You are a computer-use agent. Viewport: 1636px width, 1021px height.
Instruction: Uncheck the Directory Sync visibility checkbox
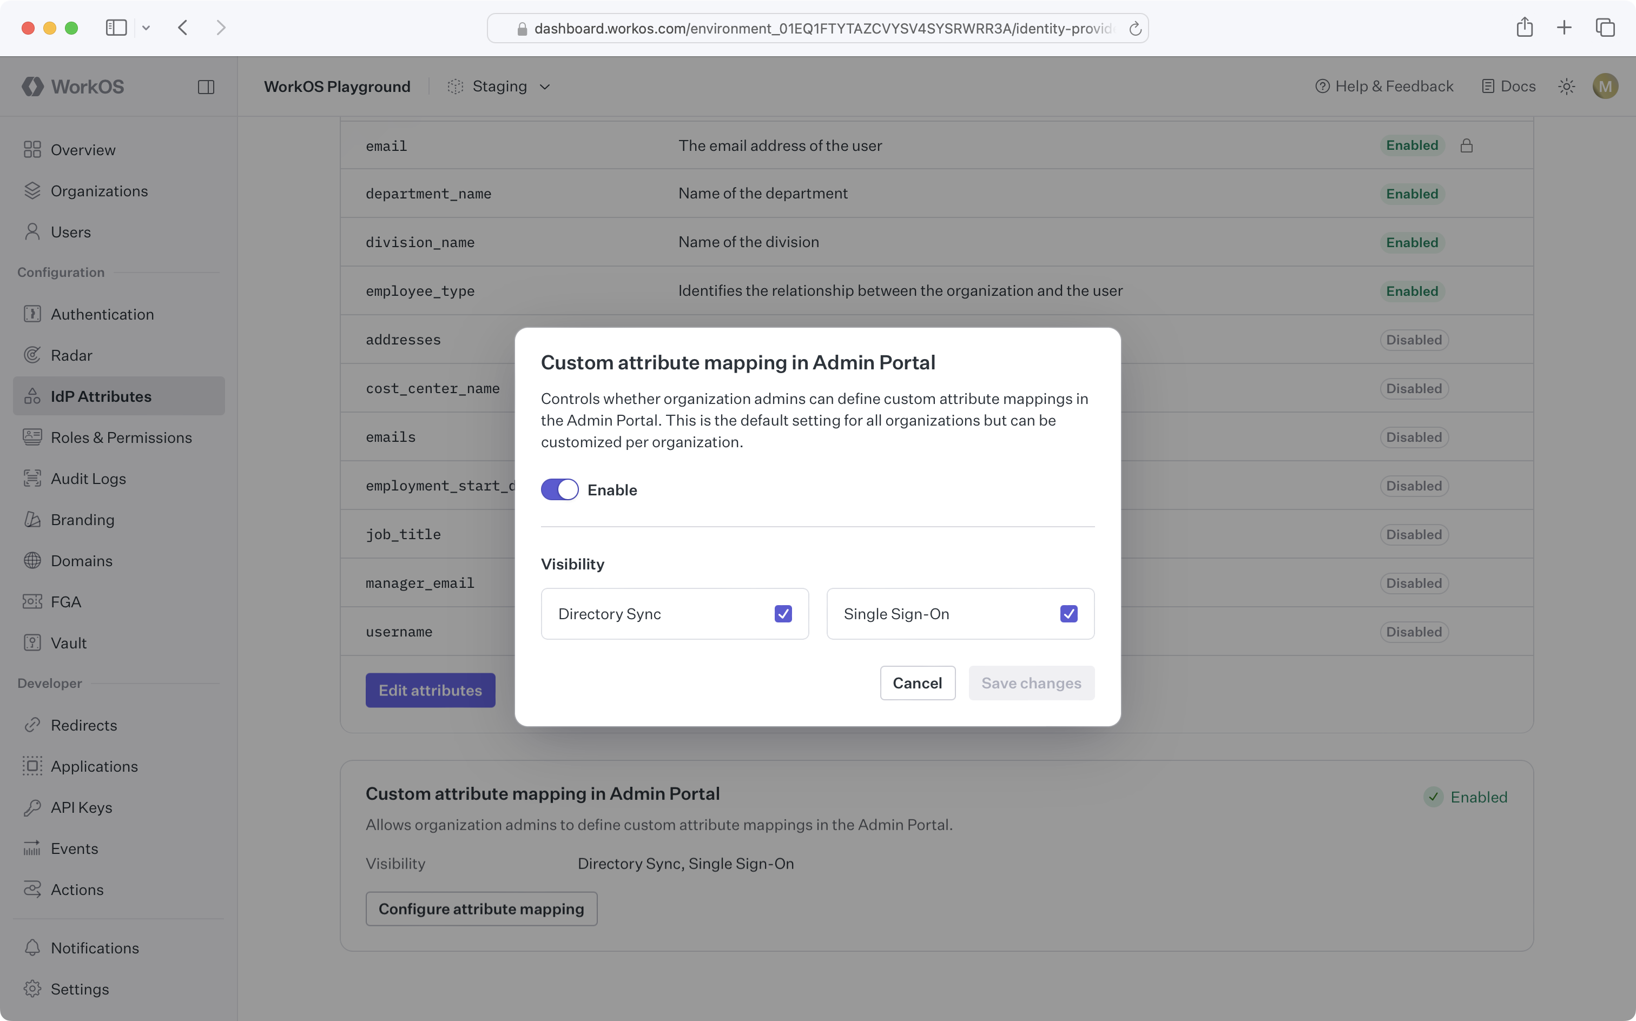tap(783, 613)
